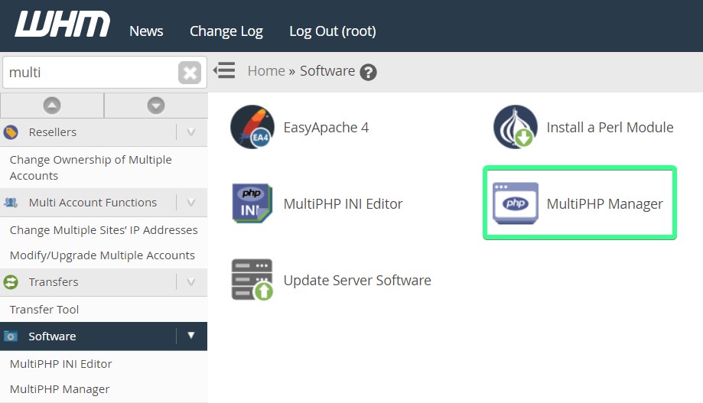Open the EasyApache 4 icon

pos(252,127)
